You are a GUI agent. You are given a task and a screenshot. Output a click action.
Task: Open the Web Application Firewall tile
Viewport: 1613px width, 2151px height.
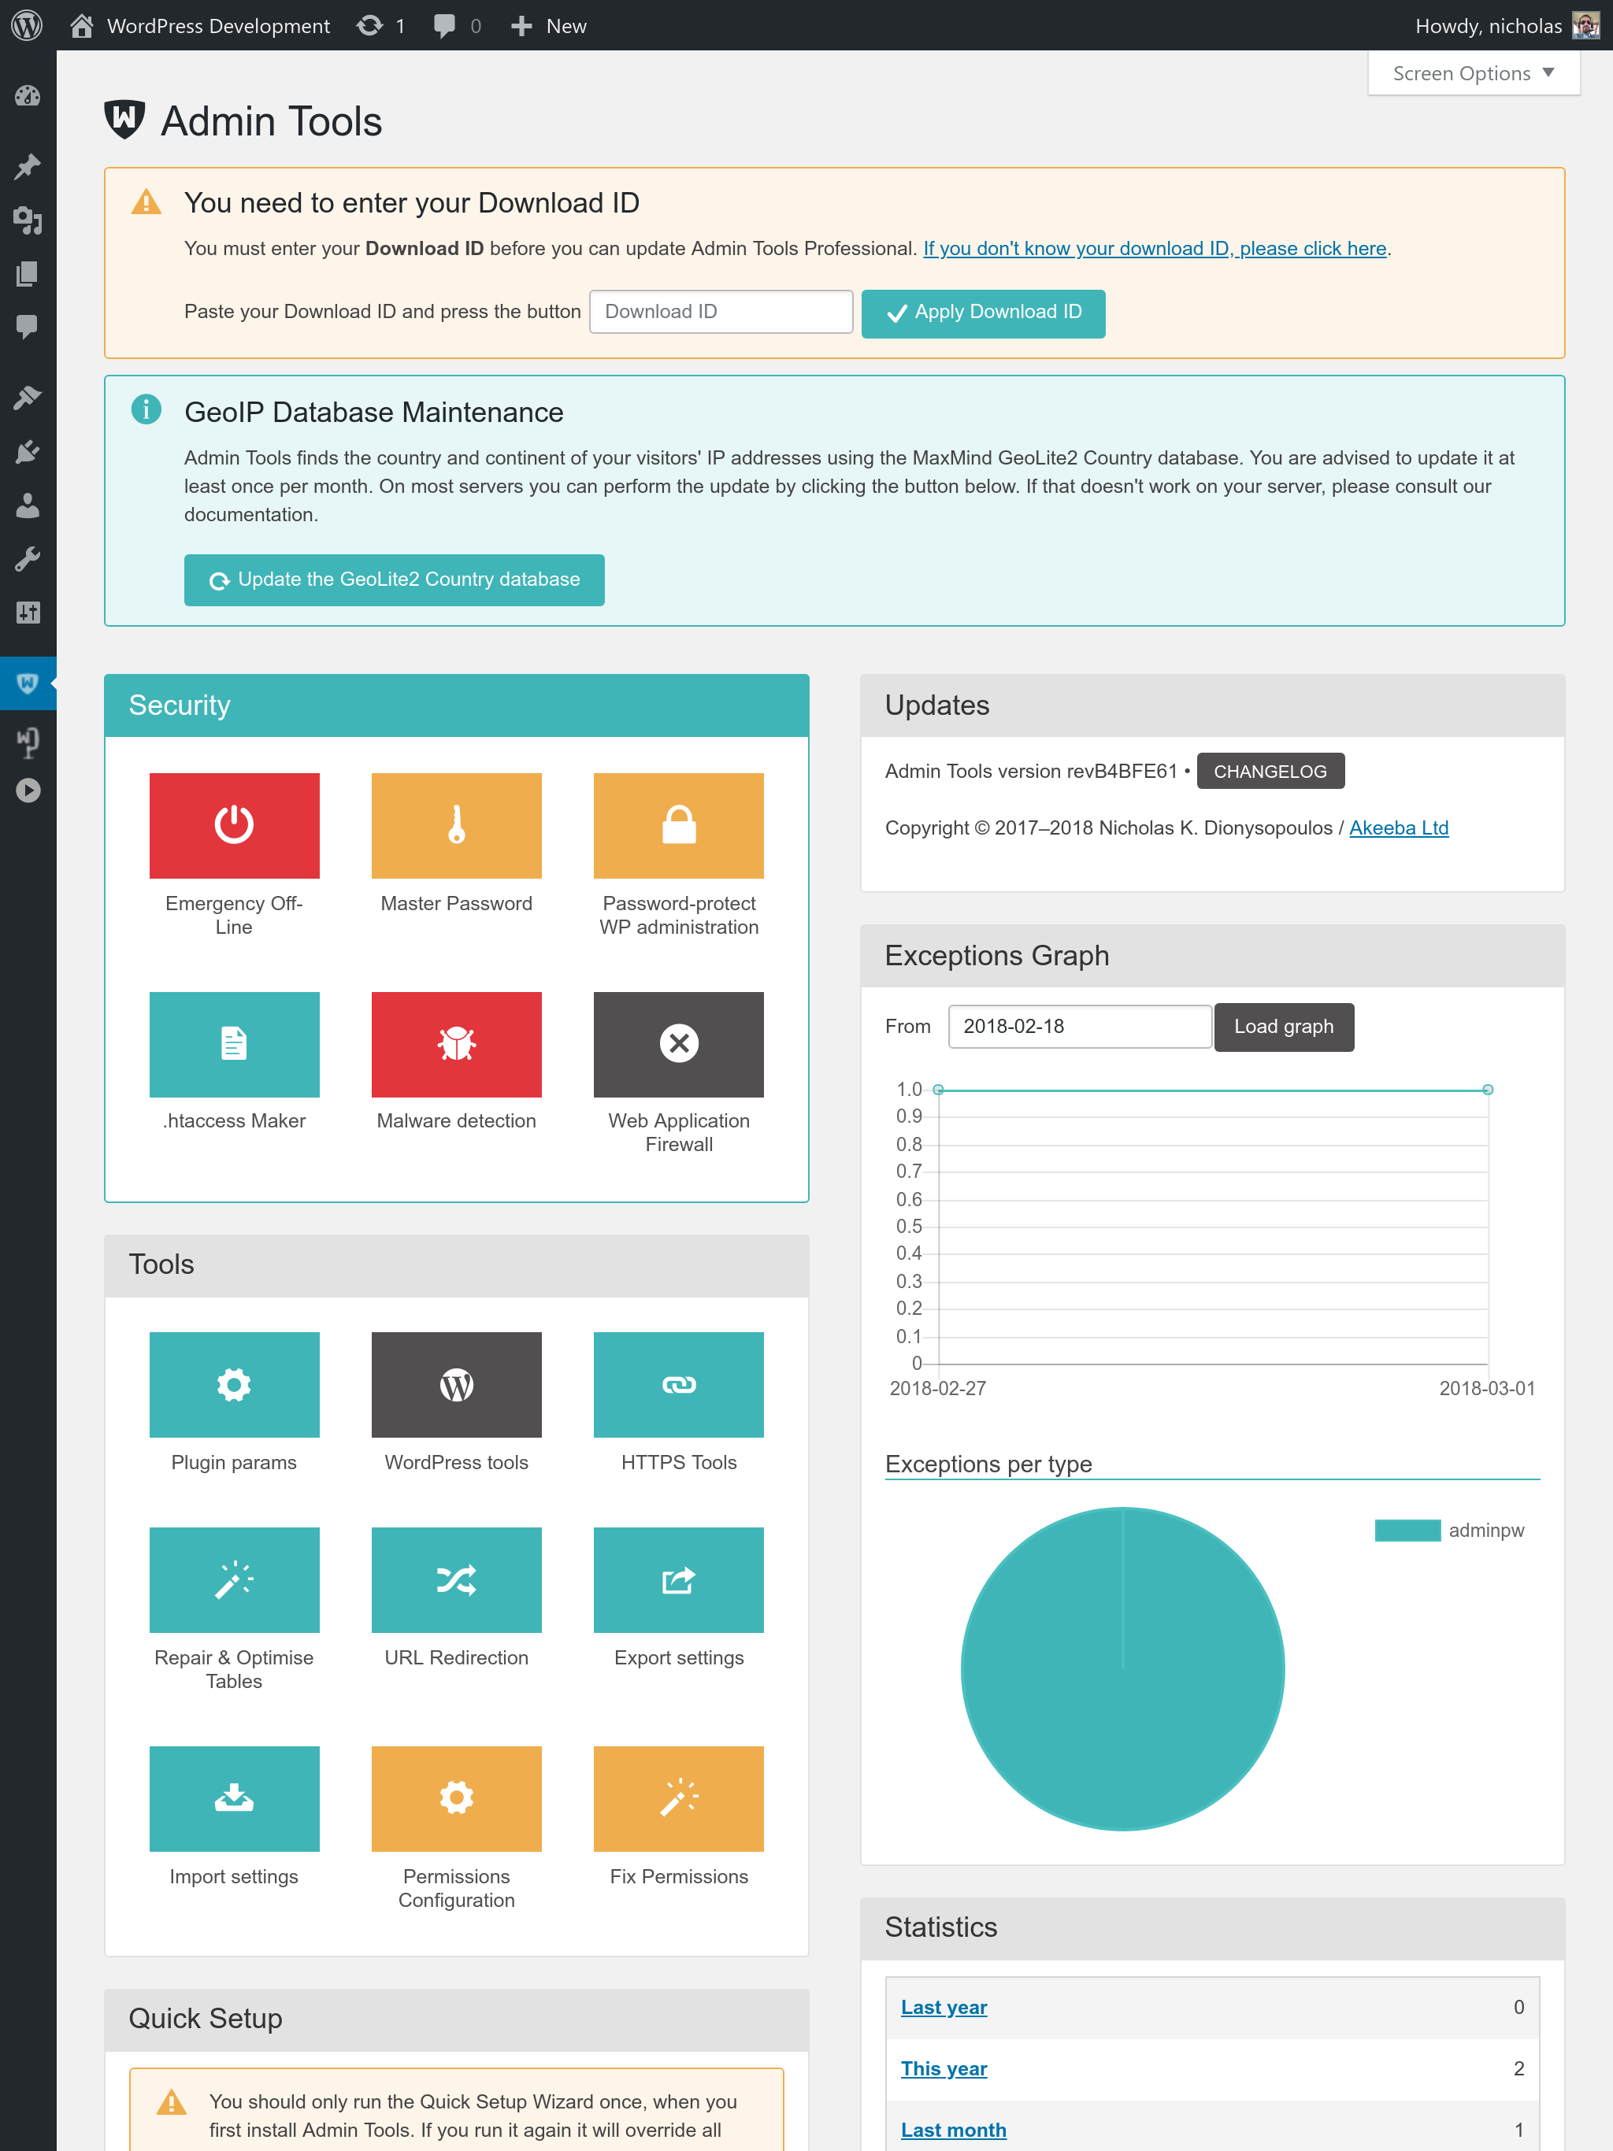tap(678, 1043)
